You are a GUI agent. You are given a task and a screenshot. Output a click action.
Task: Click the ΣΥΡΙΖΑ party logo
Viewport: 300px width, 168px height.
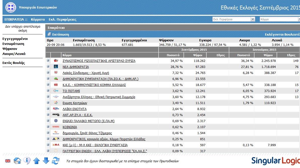point(56,61)
